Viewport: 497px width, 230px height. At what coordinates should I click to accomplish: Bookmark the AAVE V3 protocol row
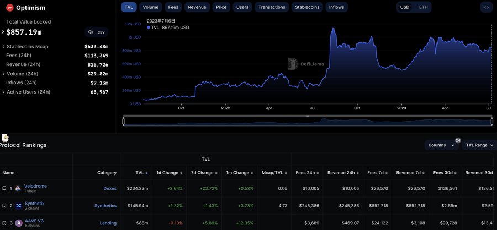coord(4,223)
